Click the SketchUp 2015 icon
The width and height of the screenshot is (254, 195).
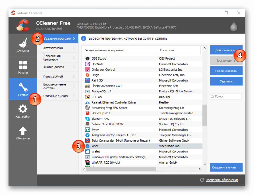[87, 113]
